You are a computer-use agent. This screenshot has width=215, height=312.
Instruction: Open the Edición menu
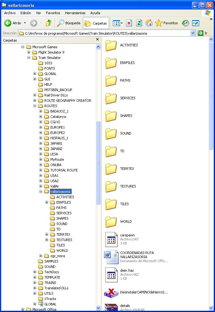[26, 13]
